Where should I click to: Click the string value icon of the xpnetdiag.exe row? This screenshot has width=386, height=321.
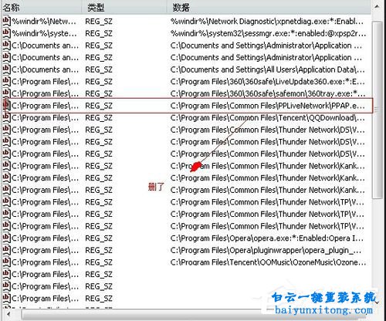click(6, 22)
